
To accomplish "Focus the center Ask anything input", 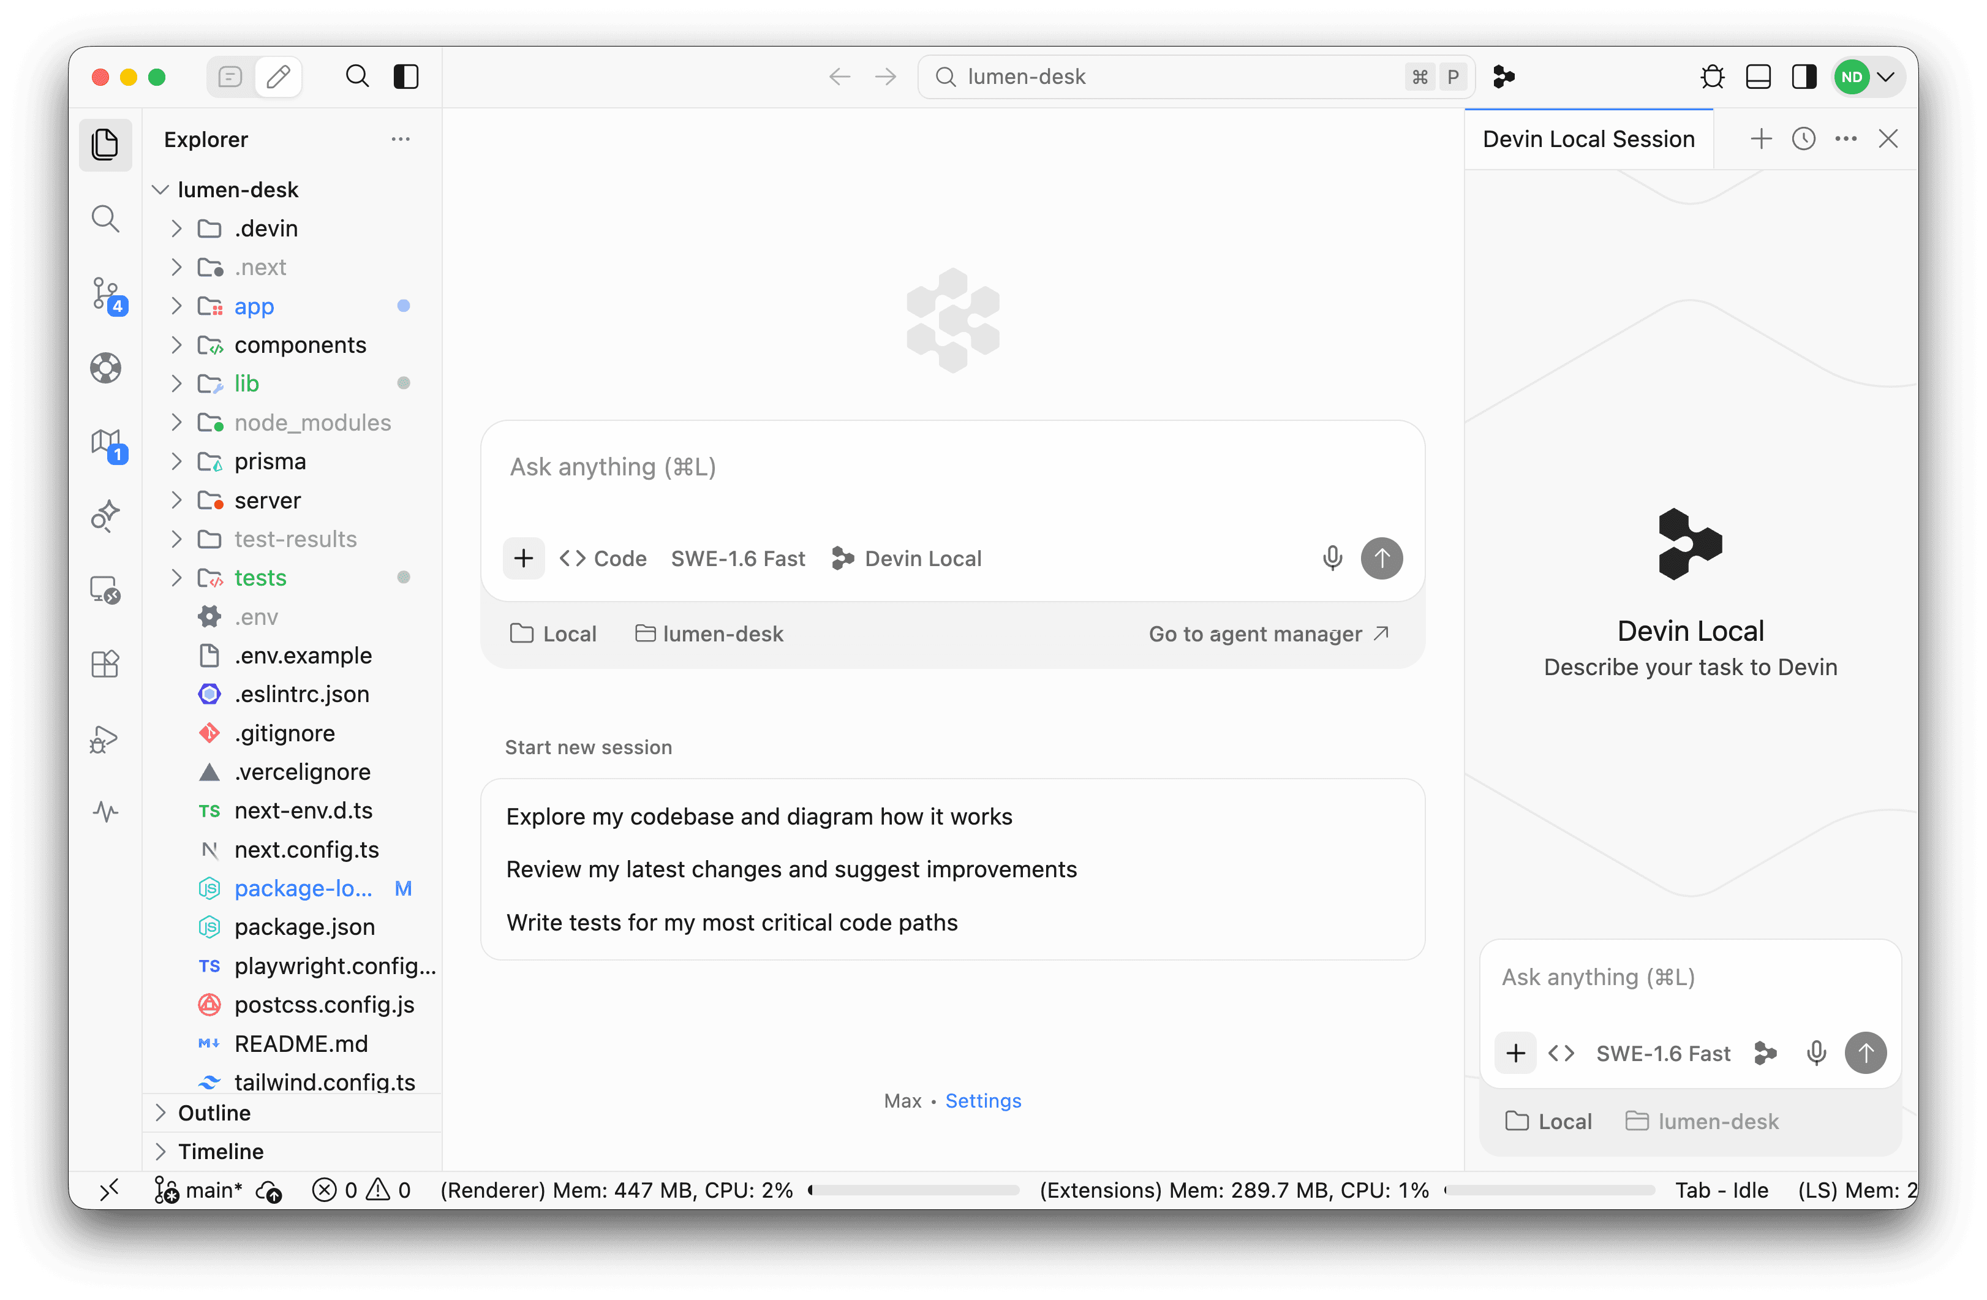I will [952, 467].
